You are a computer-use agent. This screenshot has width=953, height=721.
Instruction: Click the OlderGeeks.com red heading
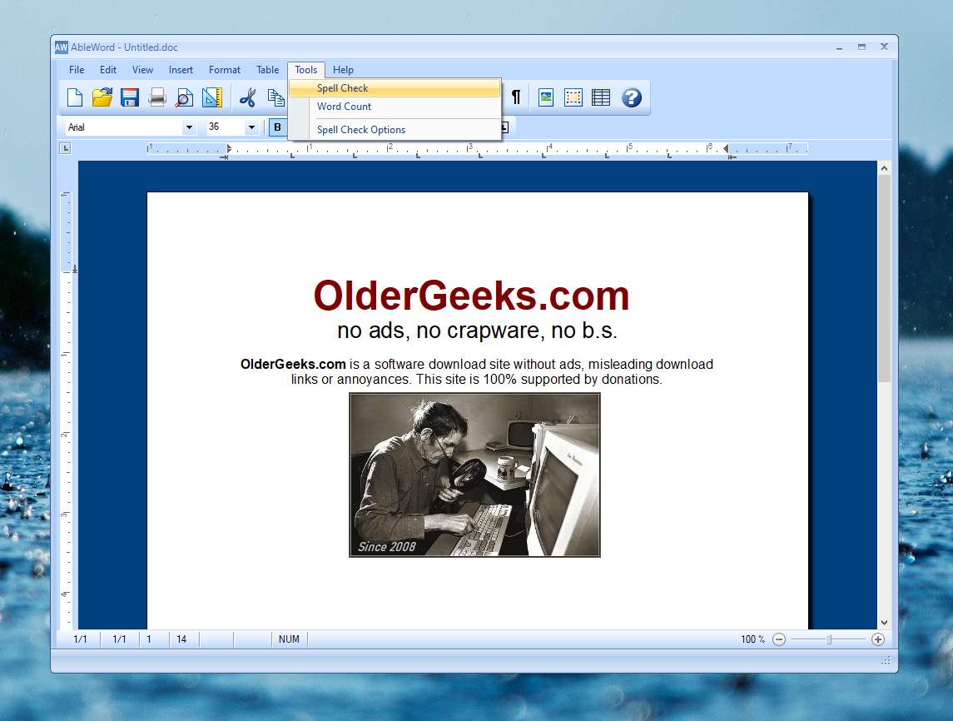(472, 296)
